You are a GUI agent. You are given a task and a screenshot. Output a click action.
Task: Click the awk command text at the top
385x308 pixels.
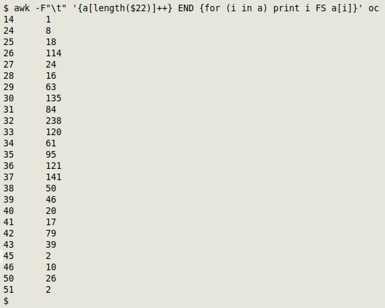191,9
